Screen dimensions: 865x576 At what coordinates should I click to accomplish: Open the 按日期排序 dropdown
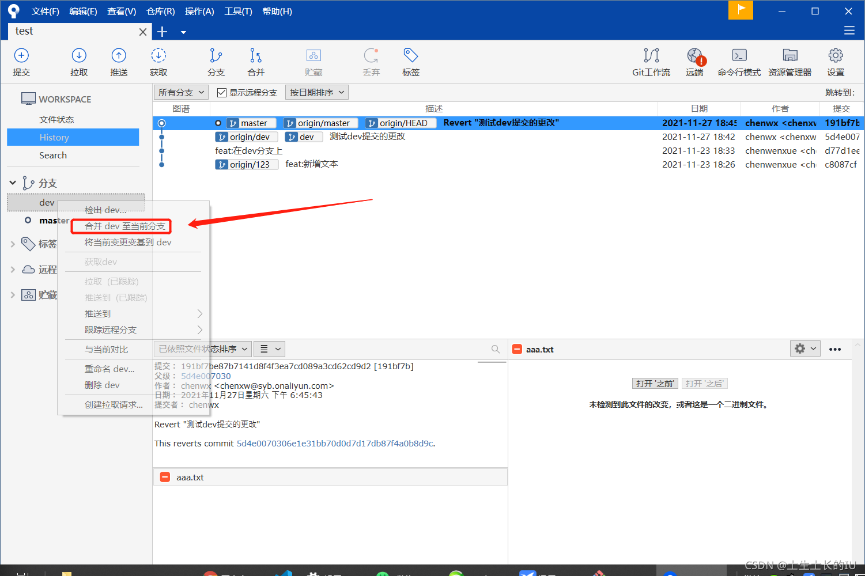[x=317, y=92]
